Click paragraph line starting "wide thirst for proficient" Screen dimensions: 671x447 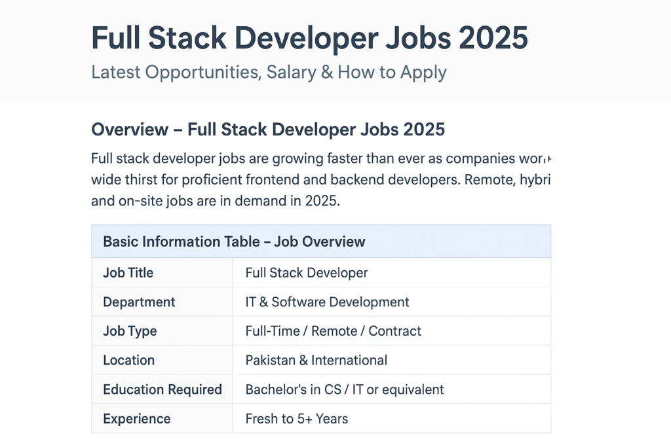[x=321, y=179]
